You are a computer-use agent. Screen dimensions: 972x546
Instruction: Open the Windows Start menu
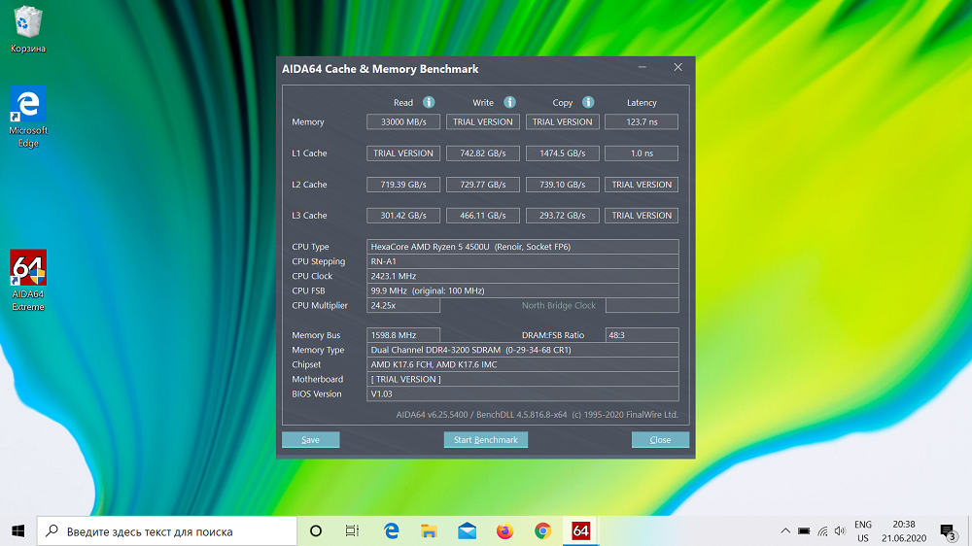[17, 531]
